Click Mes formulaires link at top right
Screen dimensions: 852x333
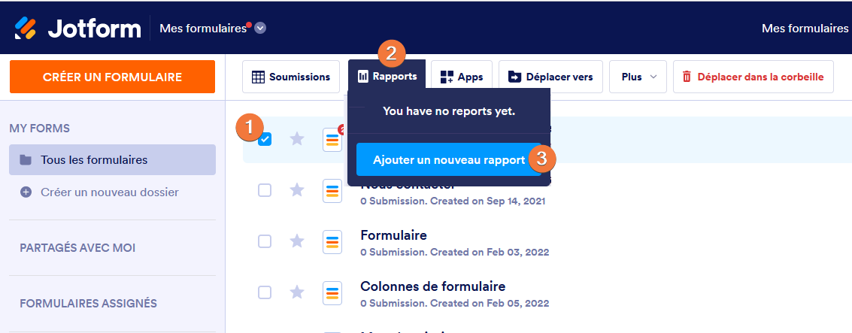[x=805, y=29]
